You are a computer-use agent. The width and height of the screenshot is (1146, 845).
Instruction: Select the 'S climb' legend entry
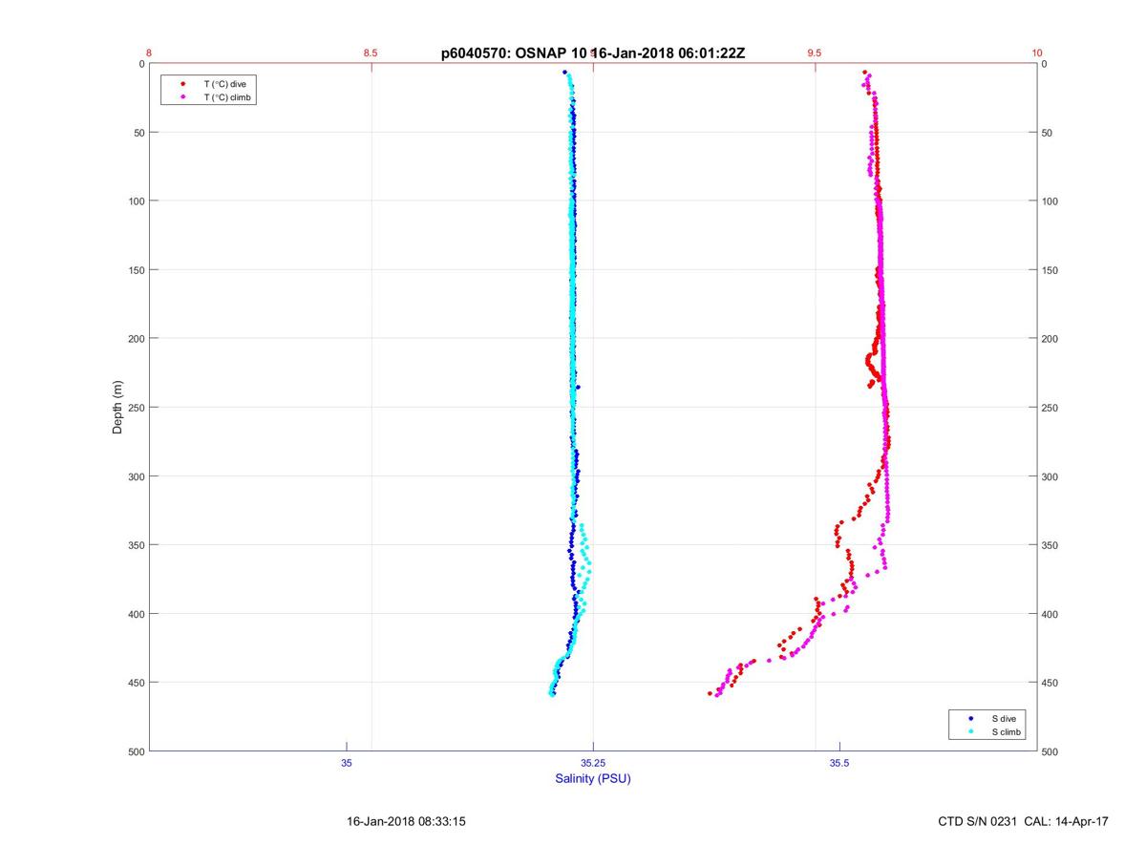[x=1006, y=731]
